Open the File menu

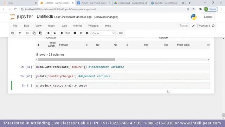tap(15, 26)
